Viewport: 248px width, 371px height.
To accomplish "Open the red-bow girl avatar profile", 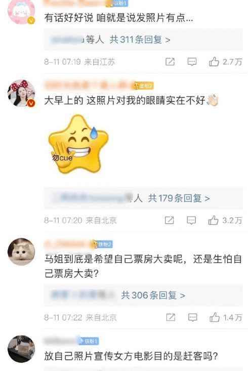I will pos(21,93).
